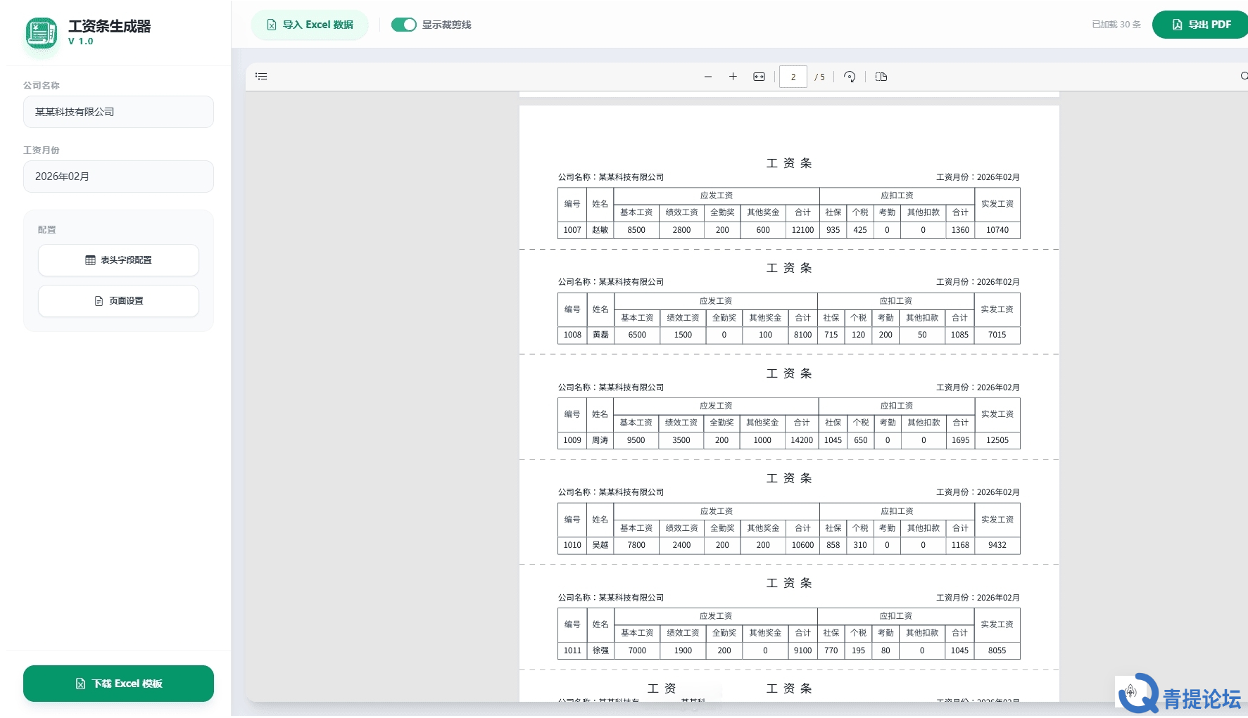The height and width of the screenshot is (718, 1248).
Task: Click the 工资月份 input field
Action: 118,177
